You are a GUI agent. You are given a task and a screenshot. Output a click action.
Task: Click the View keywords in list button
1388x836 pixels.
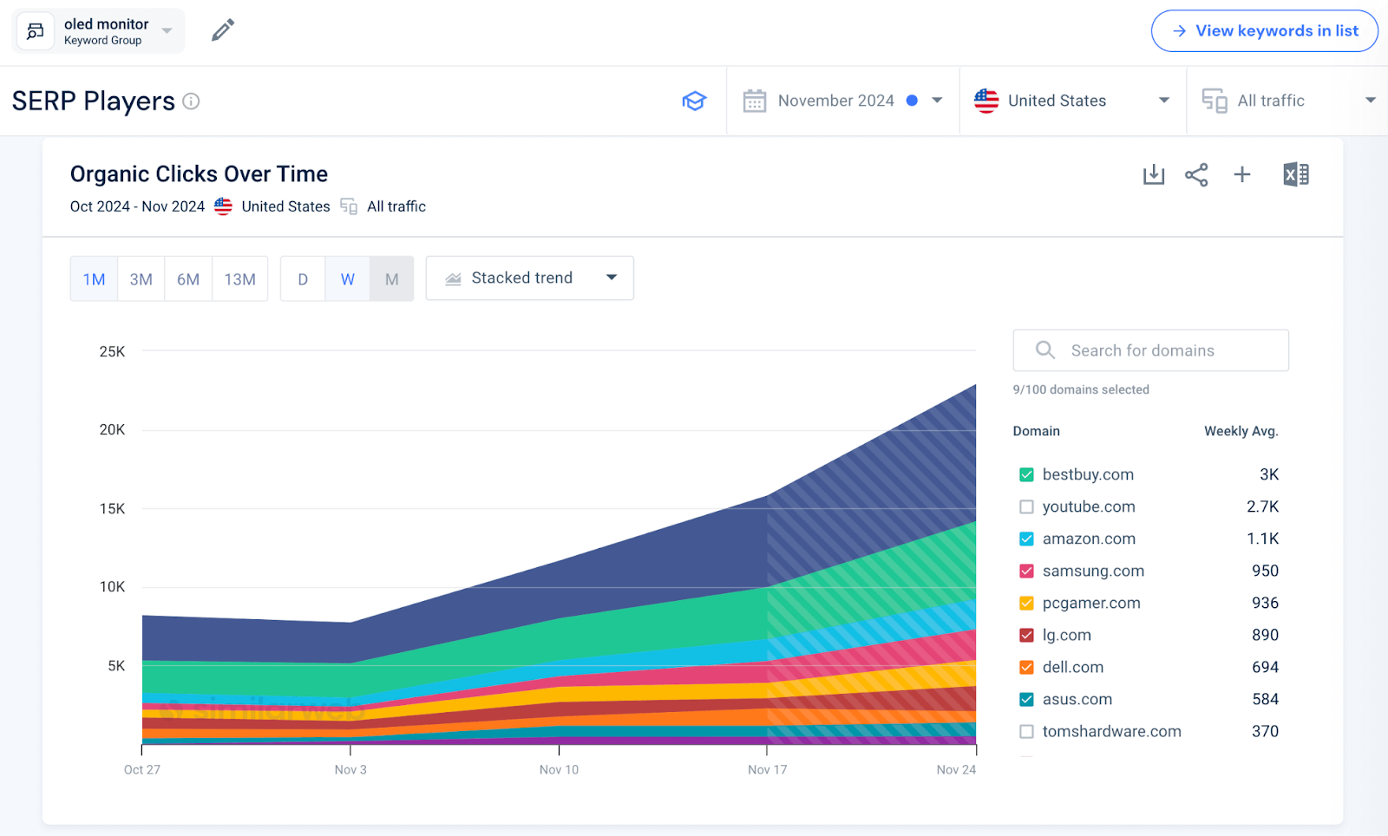click(x=1264, y=30)
